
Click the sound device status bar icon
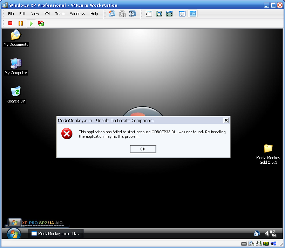pyautogui.click(x=273, y=243)
